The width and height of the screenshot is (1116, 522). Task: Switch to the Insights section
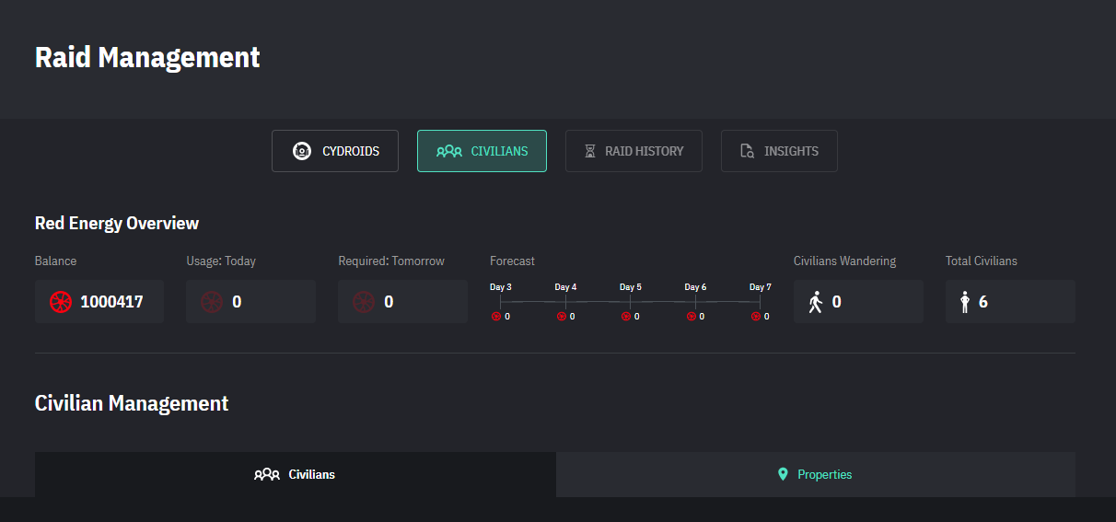[779, 151]
